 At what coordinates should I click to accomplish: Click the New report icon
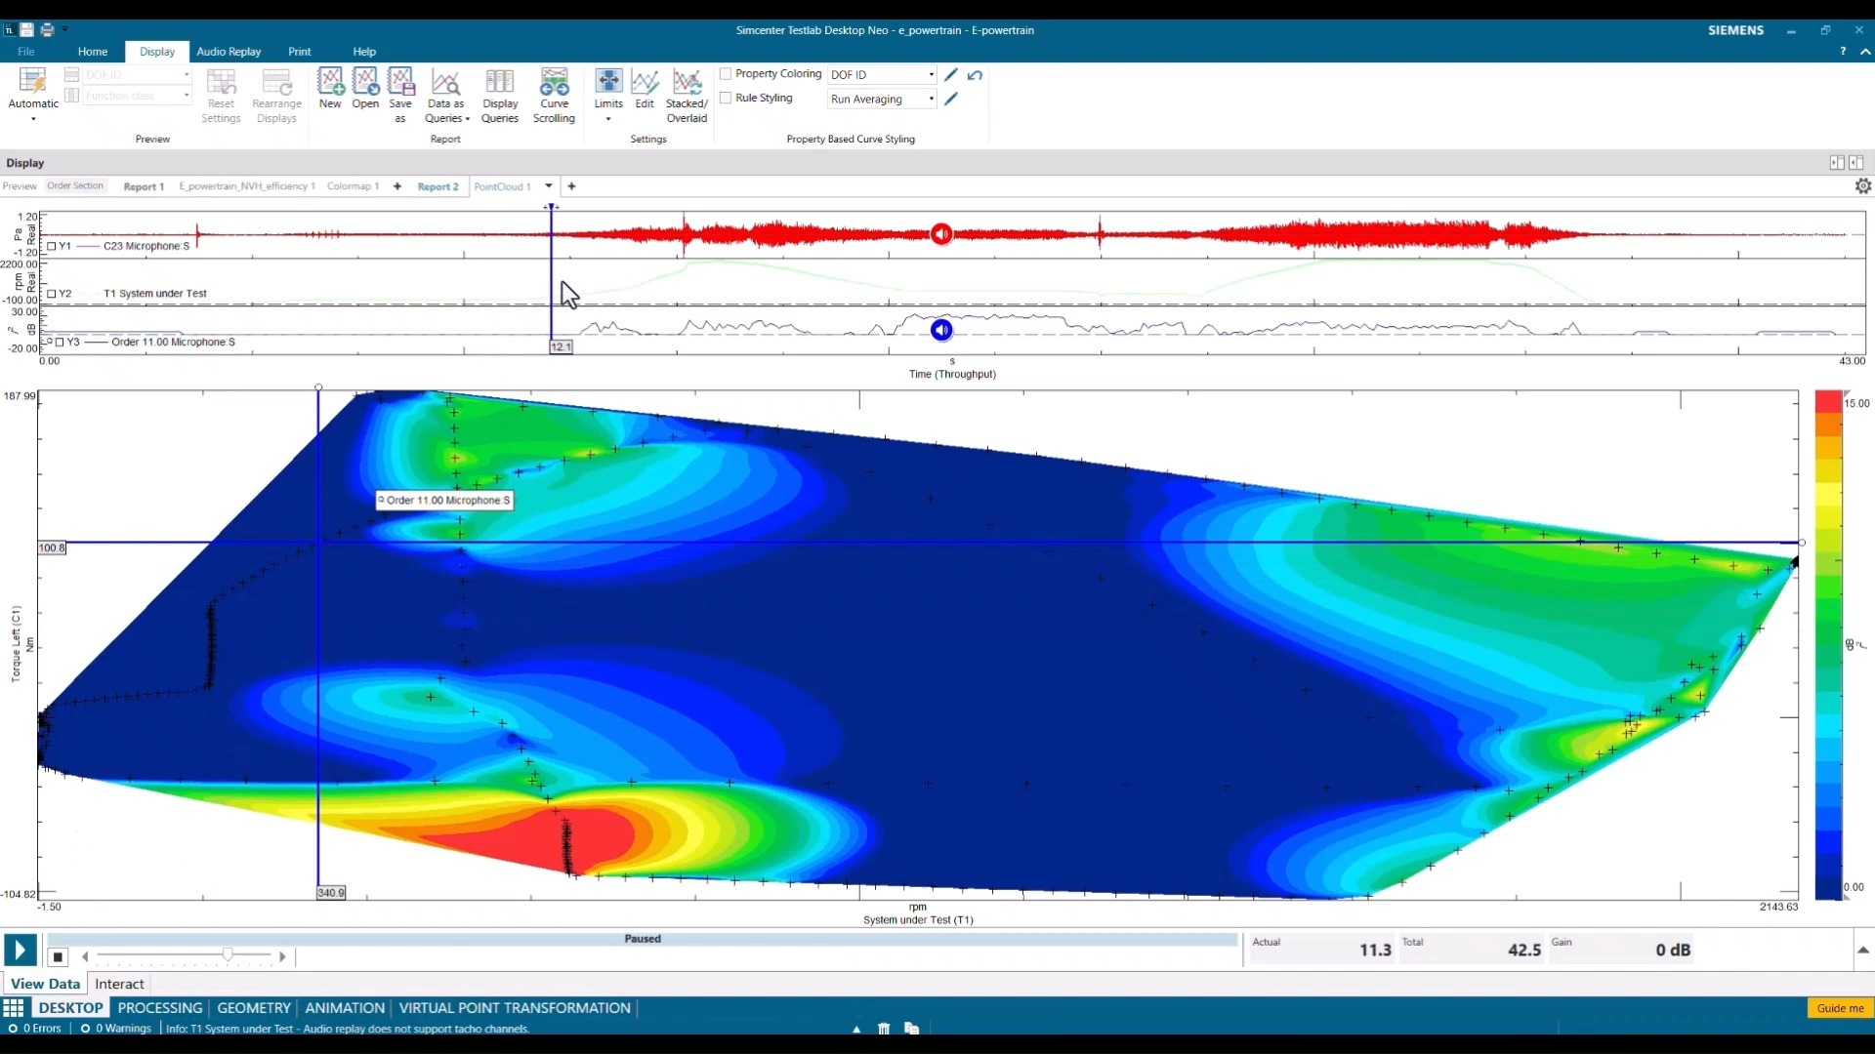pyautogui.click(x=330, y=95)
